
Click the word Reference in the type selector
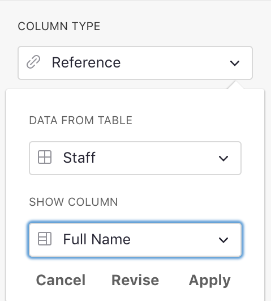(86, 62)
